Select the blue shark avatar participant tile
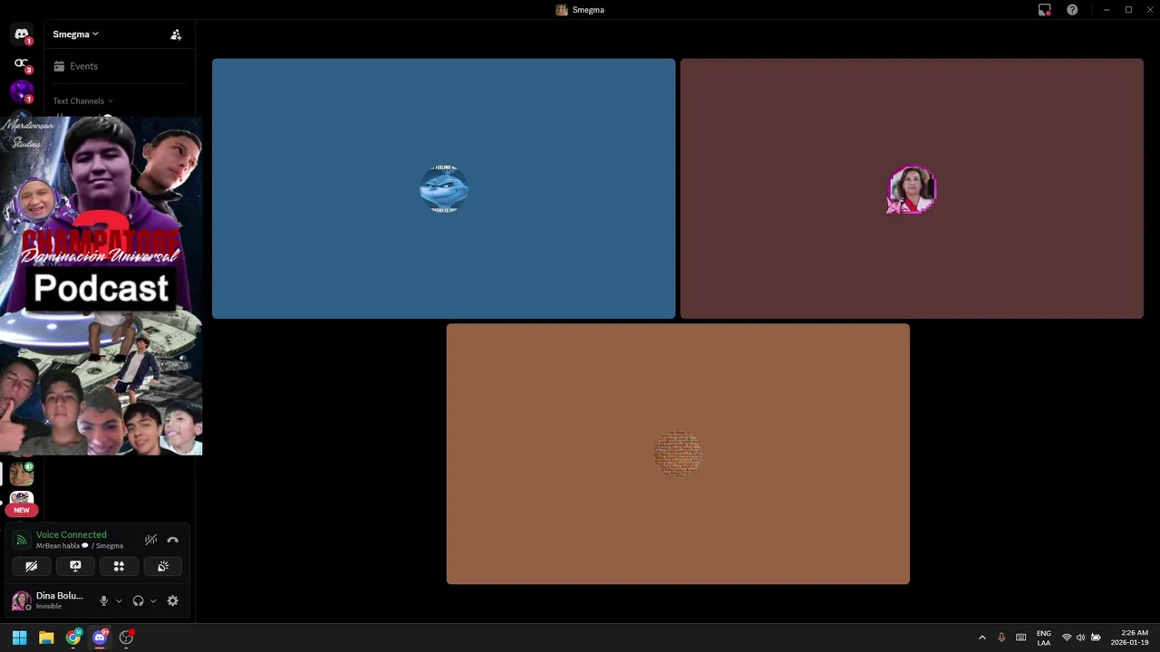 coord(443,188)
